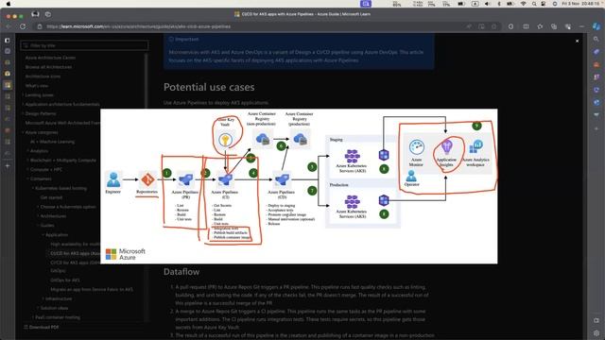Image resolution: width=605 pixels, height=340 pixels.
Task: Expand the Compute + HPC chevron
Action: tap(28, 169)
